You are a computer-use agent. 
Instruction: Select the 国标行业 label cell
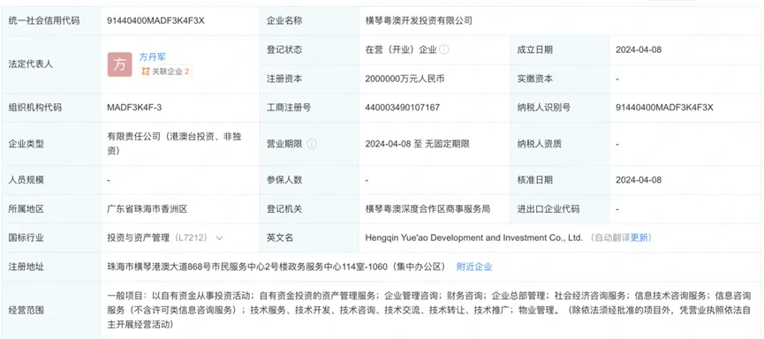51,238
